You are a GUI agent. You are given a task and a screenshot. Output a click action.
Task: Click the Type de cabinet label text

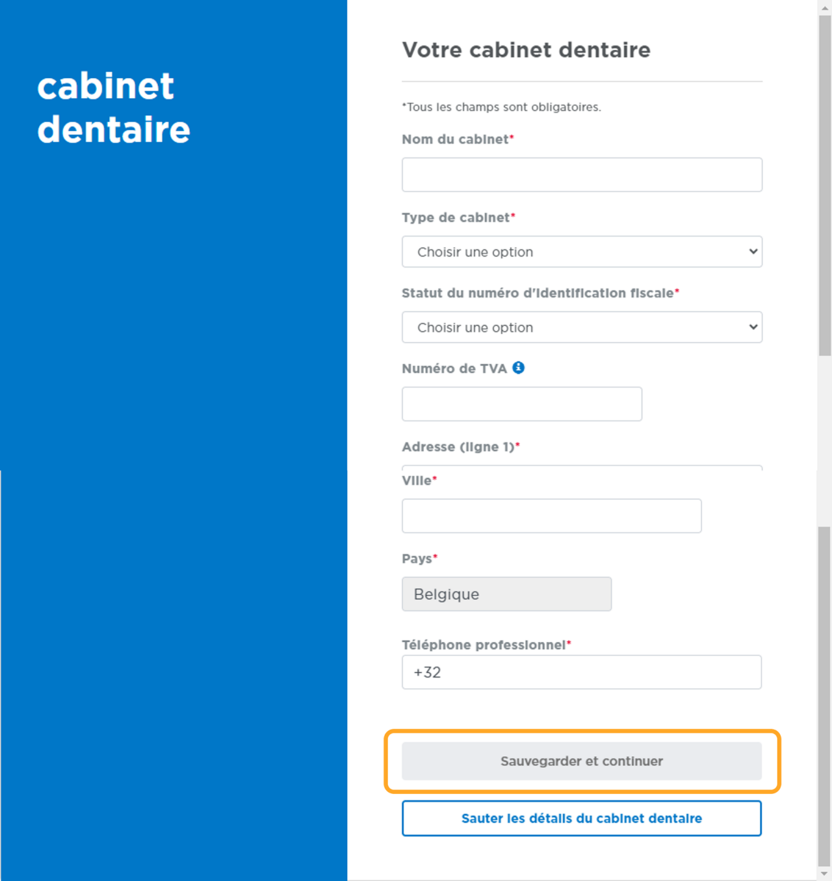point(456,218)
